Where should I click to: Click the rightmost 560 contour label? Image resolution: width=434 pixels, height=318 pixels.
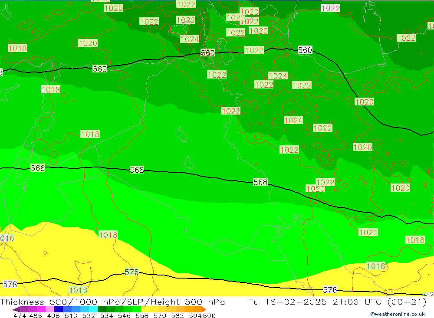[x=305, y=50]
